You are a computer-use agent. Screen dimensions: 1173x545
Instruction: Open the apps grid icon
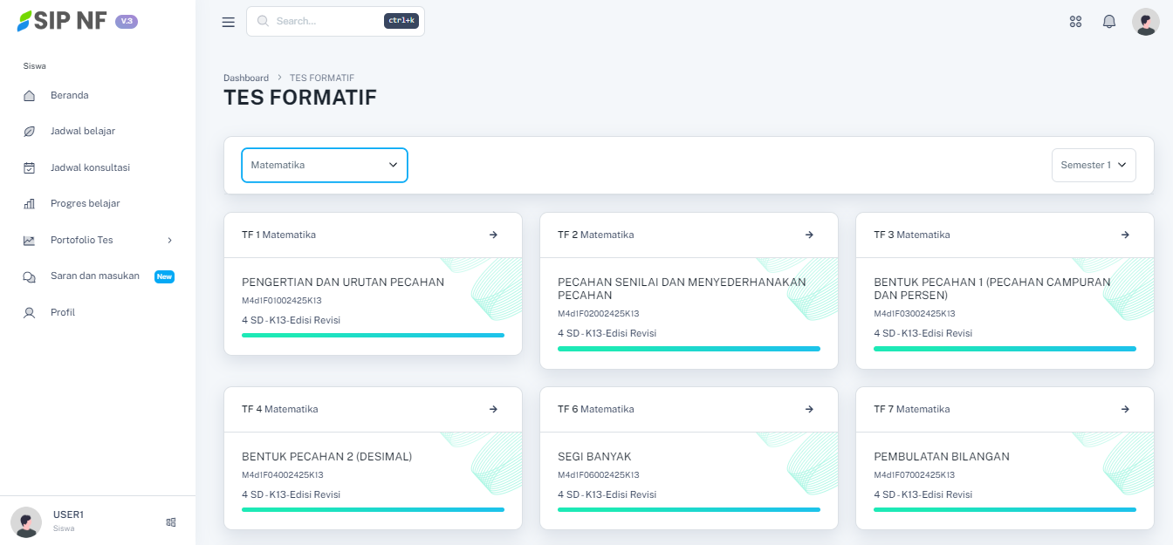point(1075,22)
